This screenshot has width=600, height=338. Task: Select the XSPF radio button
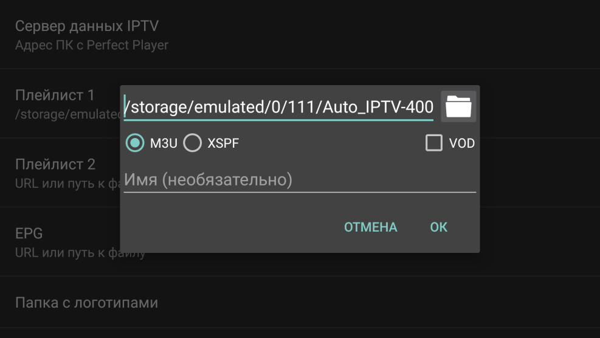point(193,143)
